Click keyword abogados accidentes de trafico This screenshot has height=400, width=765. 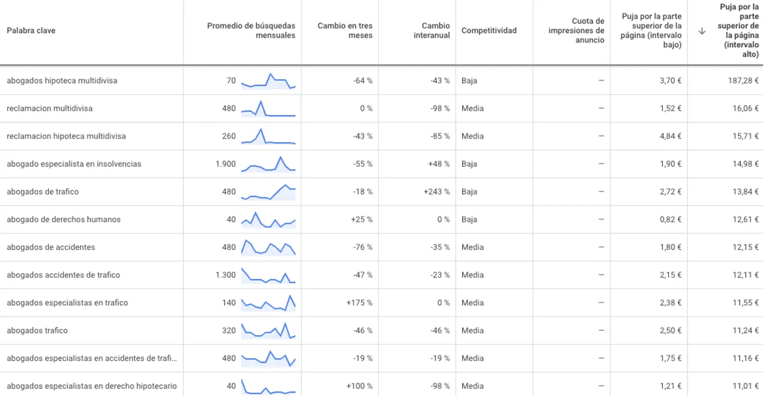click(x=63, y=275)
